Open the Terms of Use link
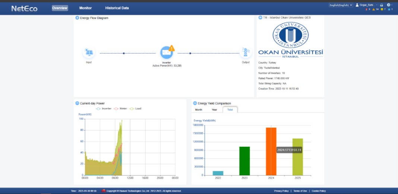This screenshot has height=194, width=398. point(300,191)
